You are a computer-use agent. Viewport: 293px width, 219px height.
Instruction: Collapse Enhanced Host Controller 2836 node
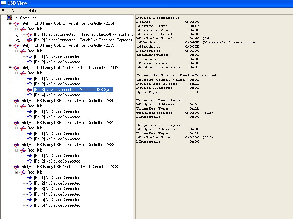point(10,167)
